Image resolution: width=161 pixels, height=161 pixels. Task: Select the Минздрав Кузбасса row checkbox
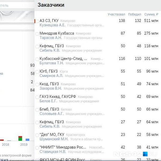(x=37, y=34)
